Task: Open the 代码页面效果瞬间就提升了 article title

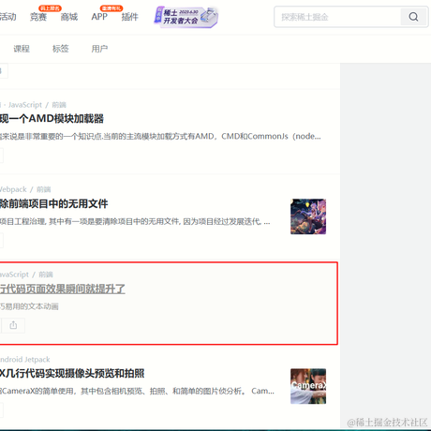Action: coord(63,289)
